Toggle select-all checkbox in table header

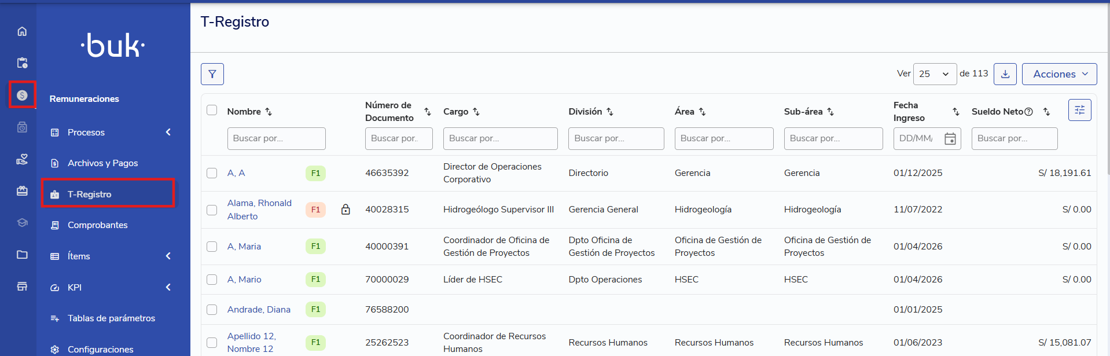pyautogui.click(x=212, y=110)
